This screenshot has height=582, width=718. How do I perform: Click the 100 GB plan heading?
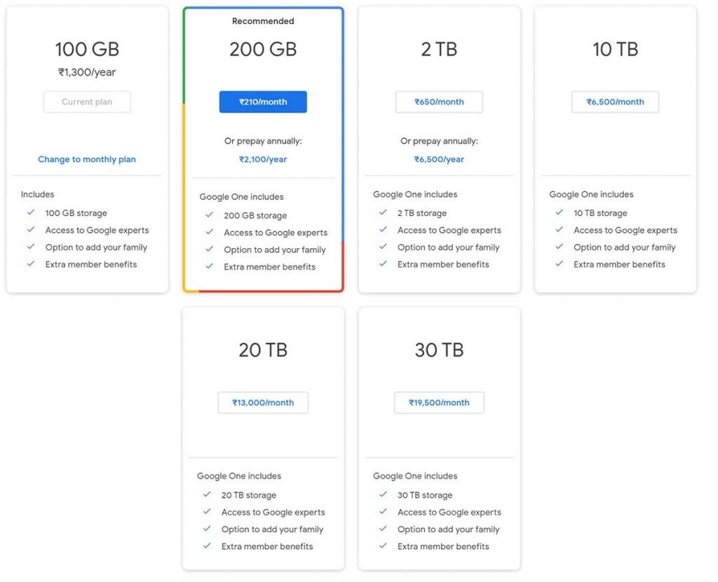(87, 50)
